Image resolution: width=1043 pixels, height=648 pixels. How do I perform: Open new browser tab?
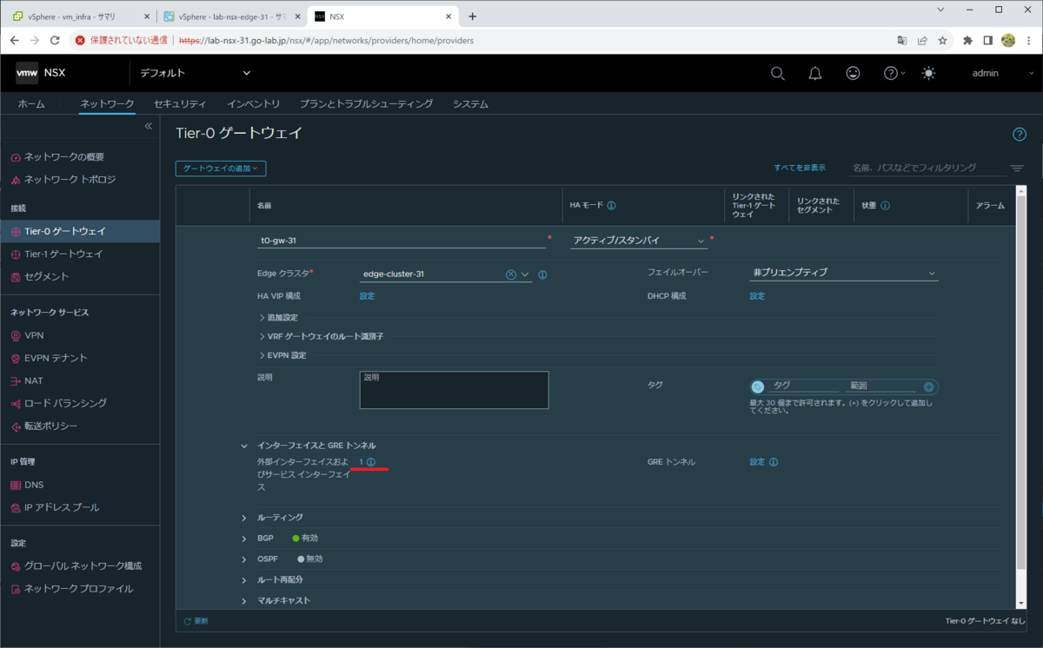click(473, 16)
